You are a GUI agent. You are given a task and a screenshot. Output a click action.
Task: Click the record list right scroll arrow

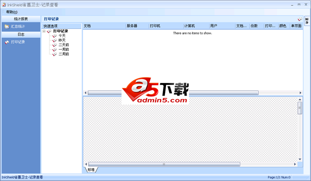[x=300, y=93]
